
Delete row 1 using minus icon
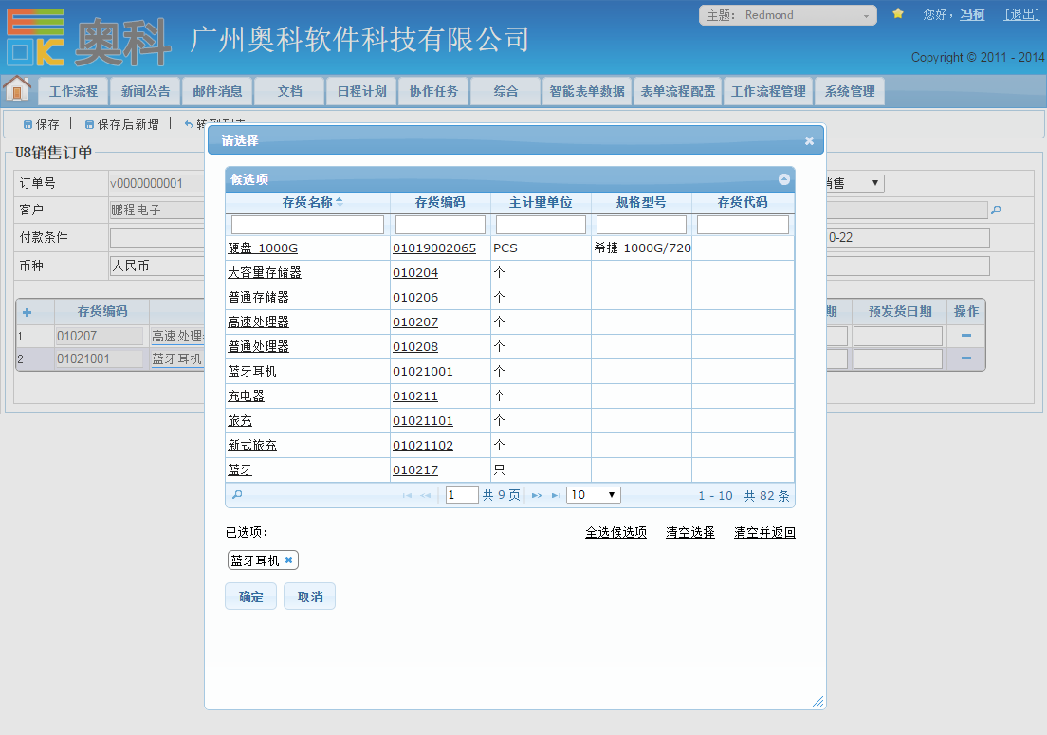[x=966, y=336]
